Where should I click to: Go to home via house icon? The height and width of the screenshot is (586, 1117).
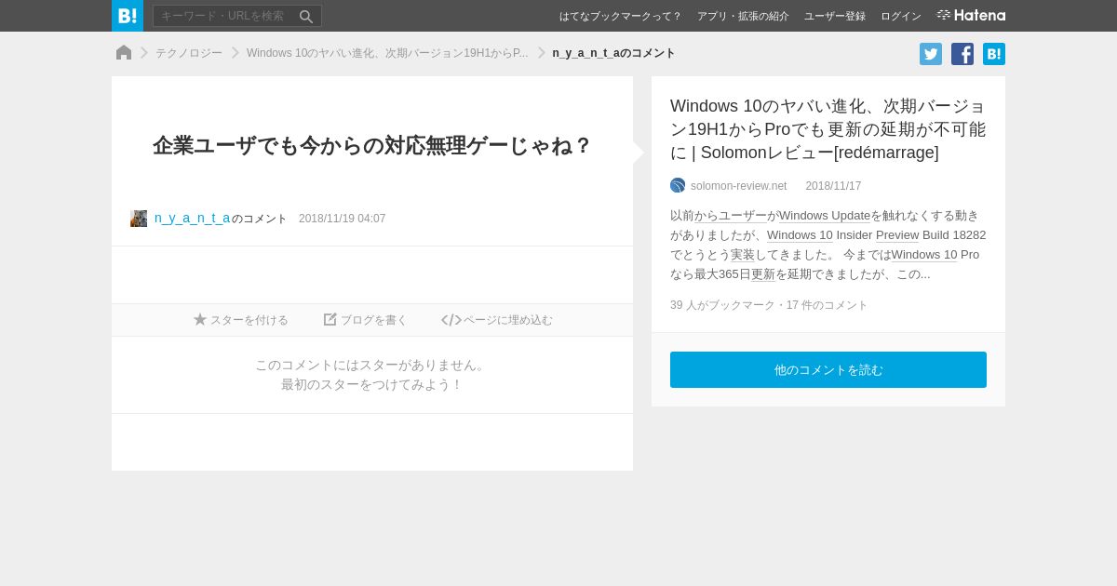[124, 53]
